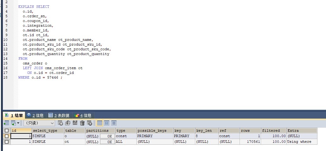The width and height of the screenshot is (326, 151).
Task: Switch to grid view mode icon
Action: tap(99, 123)
